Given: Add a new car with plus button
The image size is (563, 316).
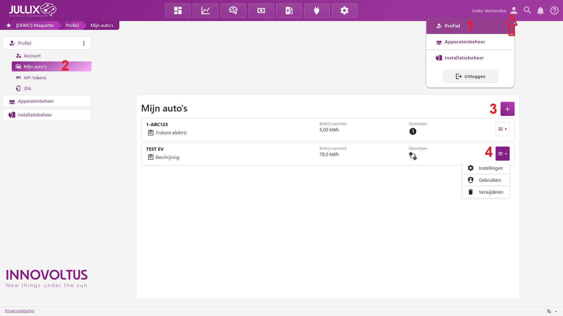Looking at the screenshot, I should click(507, 109).
